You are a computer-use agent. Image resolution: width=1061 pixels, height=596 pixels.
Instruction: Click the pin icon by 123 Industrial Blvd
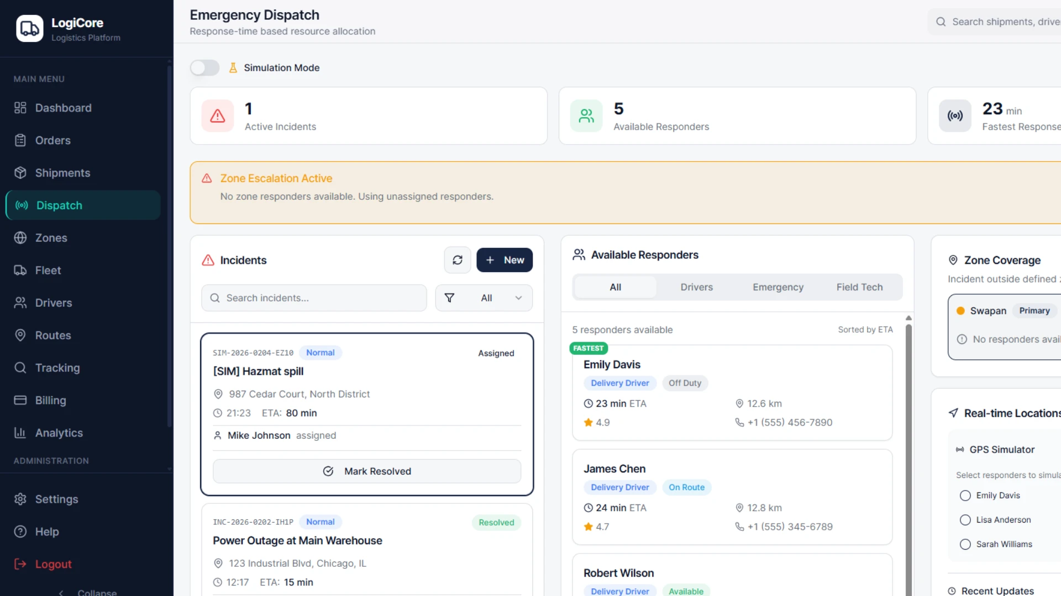click(x=218, y=563)
